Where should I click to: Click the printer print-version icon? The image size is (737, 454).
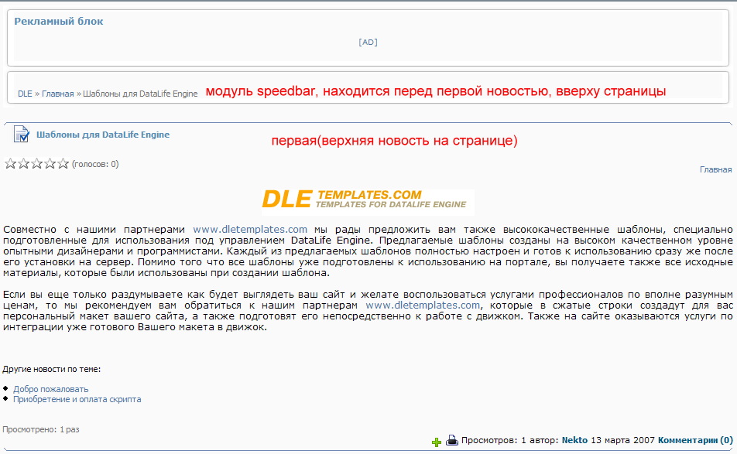tap(451, 440)
